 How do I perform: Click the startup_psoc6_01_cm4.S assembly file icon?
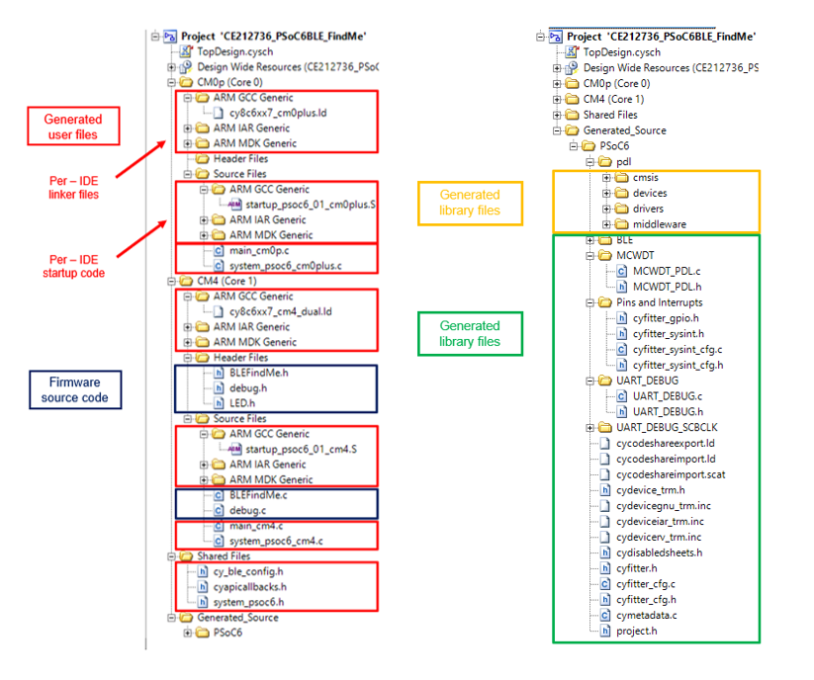tap(234, 449)
